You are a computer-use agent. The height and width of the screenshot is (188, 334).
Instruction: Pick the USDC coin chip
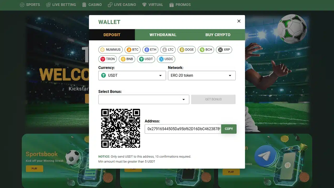(x=166, y=59)
